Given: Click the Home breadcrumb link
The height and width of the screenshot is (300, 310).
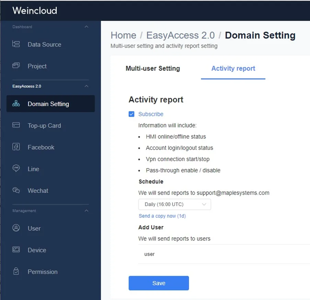Looking at the screenshot, I should tap(123, 35).
